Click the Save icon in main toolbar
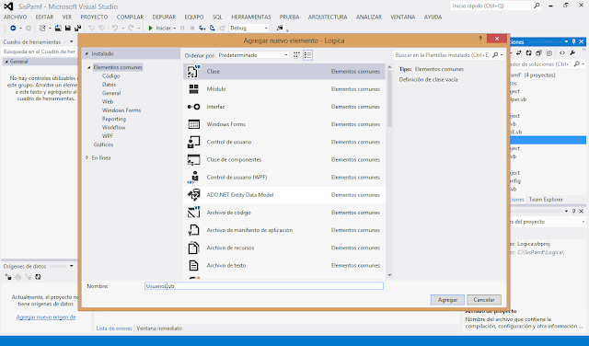This screenshot has width=589, height=346. pos(68,29)
